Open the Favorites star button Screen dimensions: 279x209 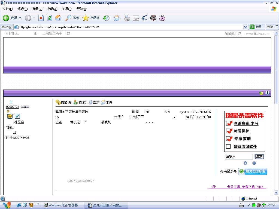click(91, 18)
